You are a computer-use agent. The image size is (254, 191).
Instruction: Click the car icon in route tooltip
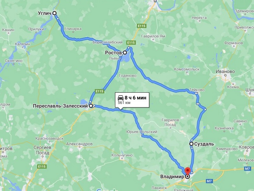[x=121, y=98]
